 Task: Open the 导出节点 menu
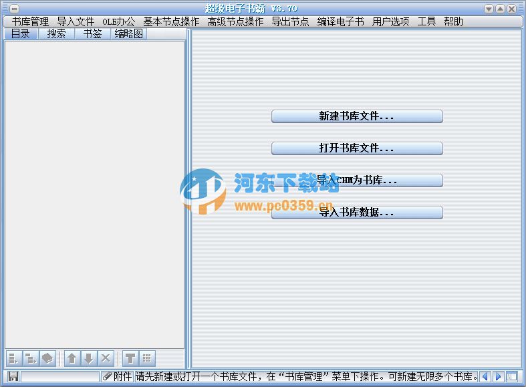click(290, 22)
